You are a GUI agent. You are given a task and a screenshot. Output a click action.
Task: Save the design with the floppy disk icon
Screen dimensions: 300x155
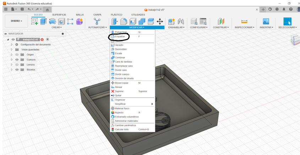[22, 9]
